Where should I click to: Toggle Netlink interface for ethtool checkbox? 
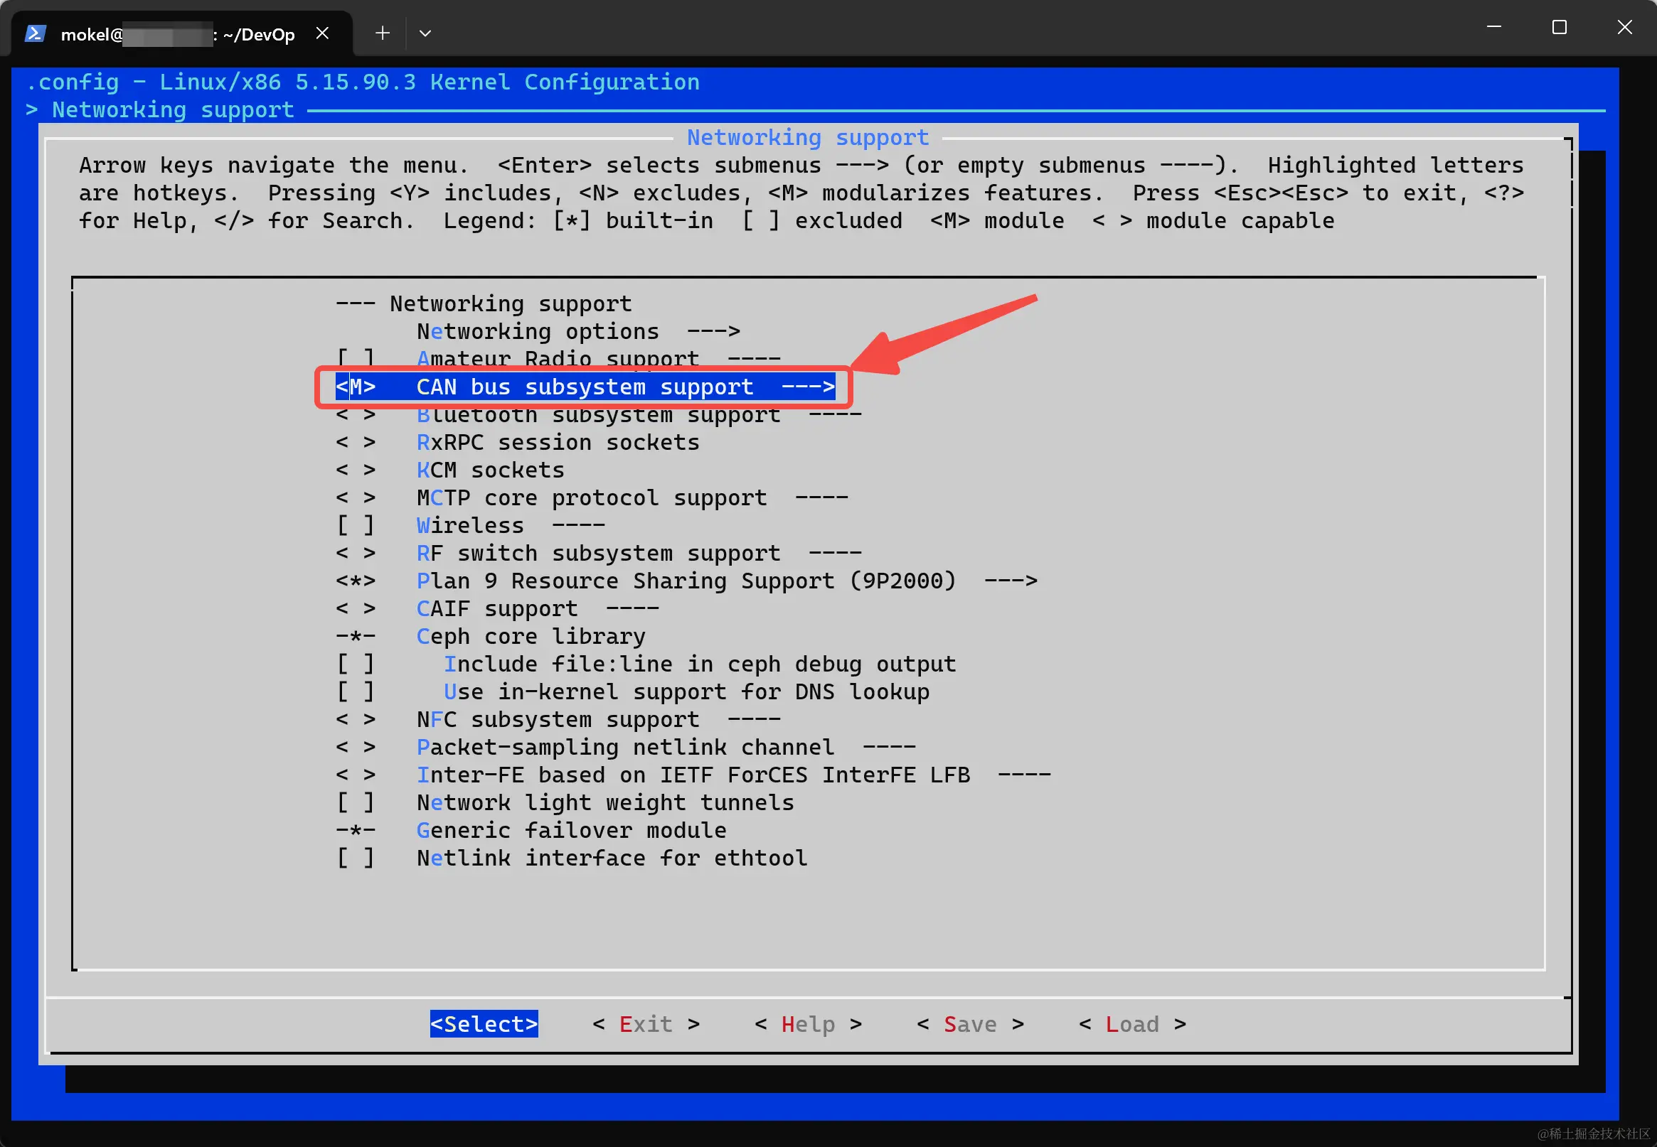coord(356,857)
